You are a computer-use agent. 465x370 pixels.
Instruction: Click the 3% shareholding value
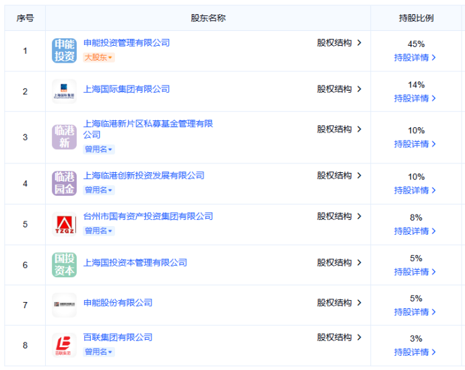coord(416,338)
